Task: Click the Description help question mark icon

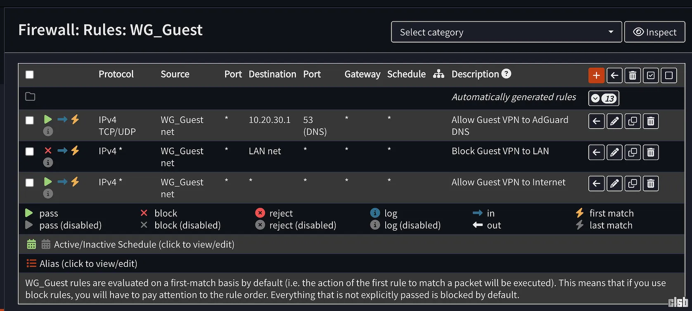Action: pos(506,74)
